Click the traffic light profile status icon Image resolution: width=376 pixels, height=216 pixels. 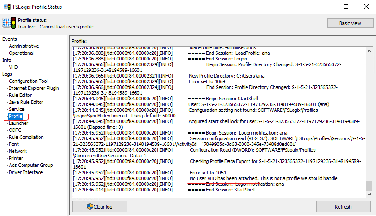(x=14, y=23)
